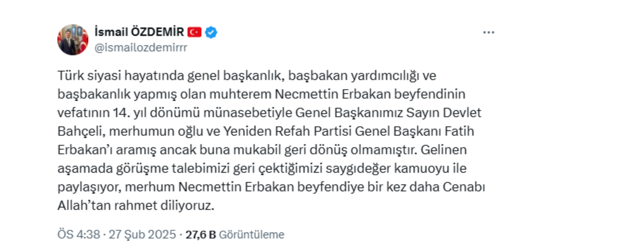Click the opening words "Türk siyasi hayatında"
This screenshot has width=626, height=252.
pos(121,75)
